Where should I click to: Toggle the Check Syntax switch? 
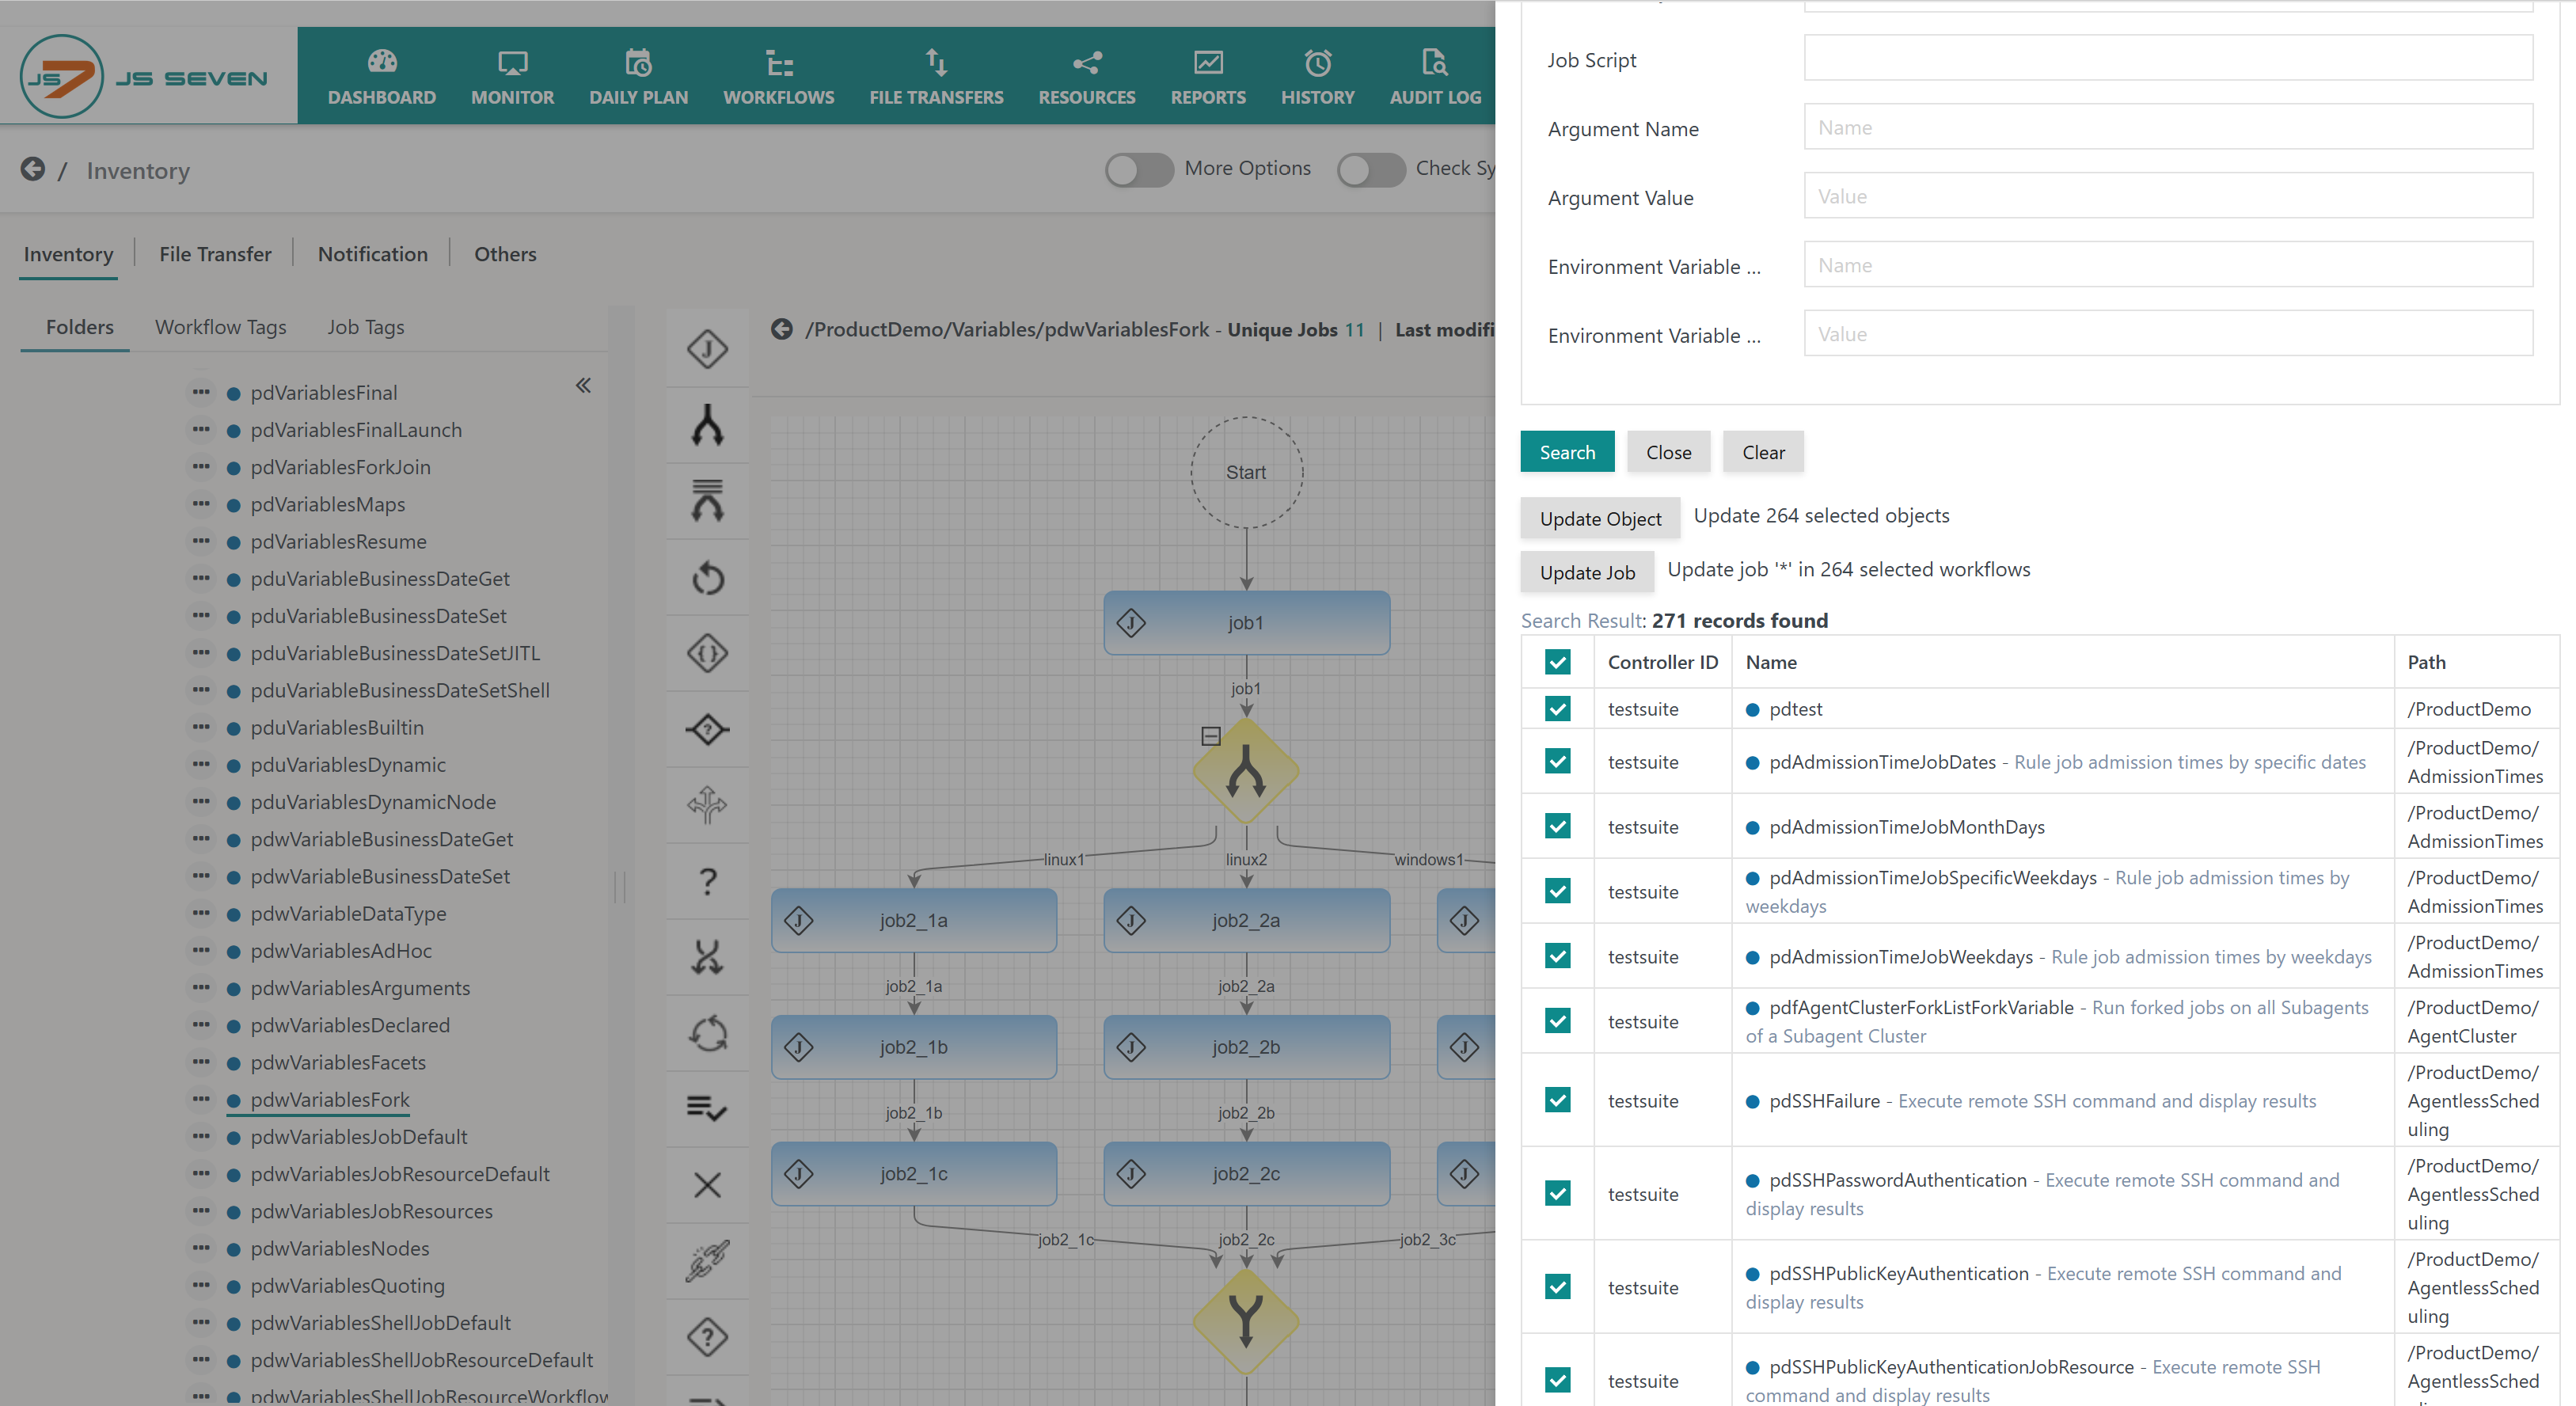pyautogui.click(x=1371, y=169)
